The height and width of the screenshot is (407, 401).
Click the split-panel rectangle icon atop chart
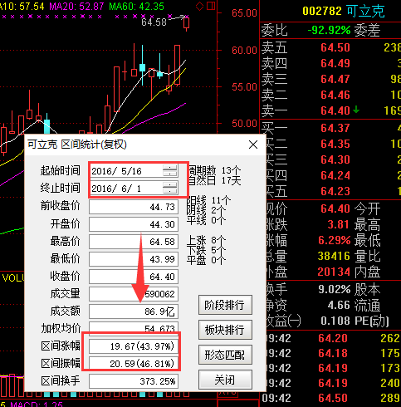coord(211,6)
